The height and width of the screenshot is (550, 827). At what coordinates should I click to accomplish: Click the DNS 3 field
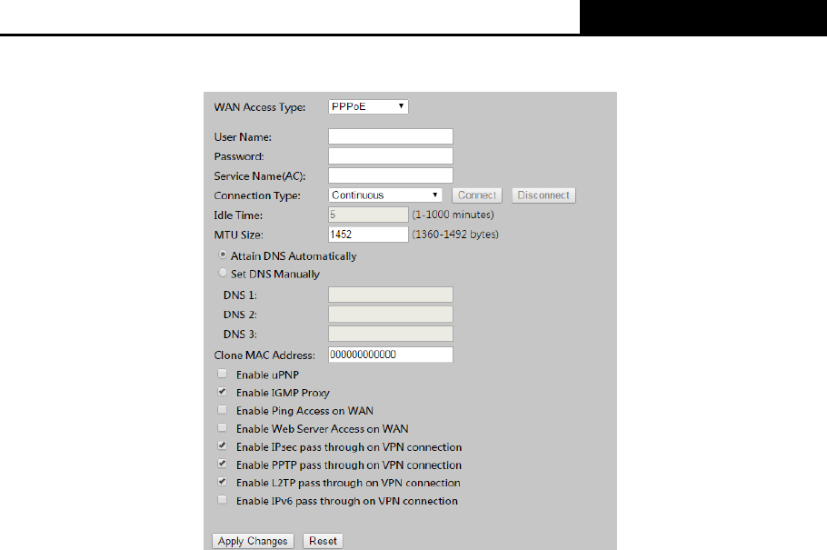click(x=390, y=334)
